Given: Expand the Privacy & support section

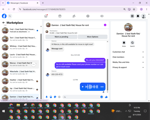Looking at the screenshot, I should pyautogui.click(x=128, y=67).
